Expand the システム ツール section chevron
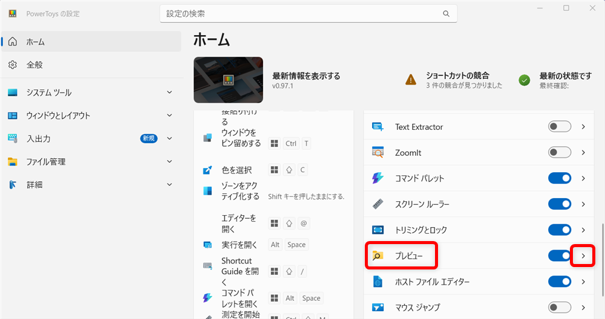This screenshot has width=605, height=319. [169, 92]
